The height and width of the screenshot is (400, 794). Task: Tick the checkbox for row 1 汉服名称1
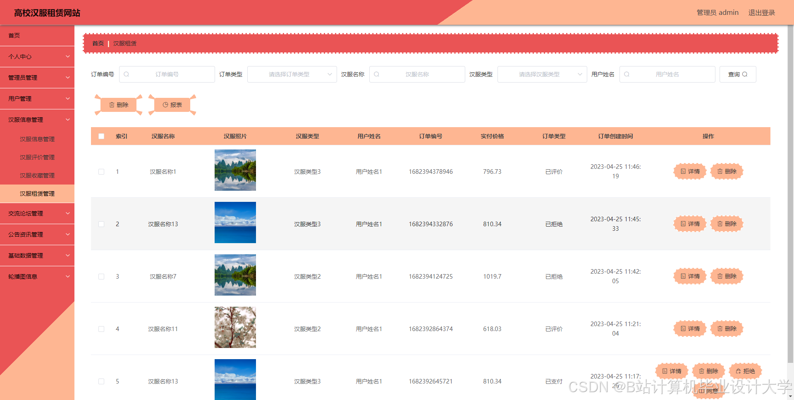101,172
